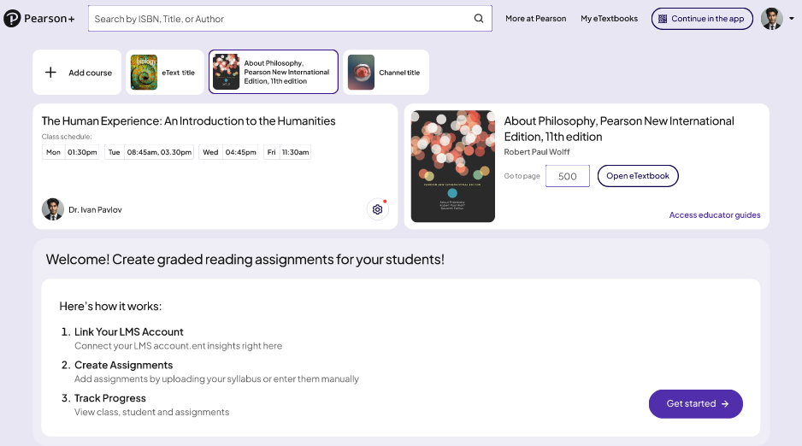
Task: Click the large About Philosophy book cover
Action: tap(453, 167)
